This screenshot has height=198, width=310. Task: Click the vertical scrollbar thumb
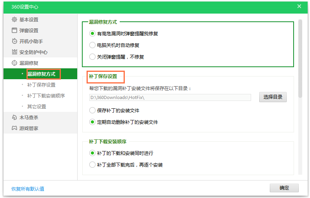coord(300,59)
